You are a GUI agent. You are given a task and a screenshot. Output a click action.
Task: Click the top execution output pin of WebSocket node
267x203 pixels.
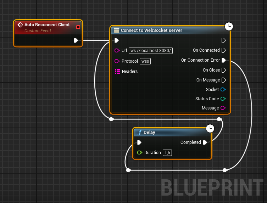coord(224,40)
